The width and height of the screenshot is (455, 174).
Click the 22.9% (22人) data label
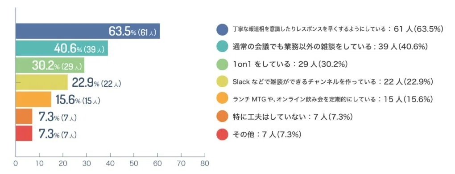point(96,83)
